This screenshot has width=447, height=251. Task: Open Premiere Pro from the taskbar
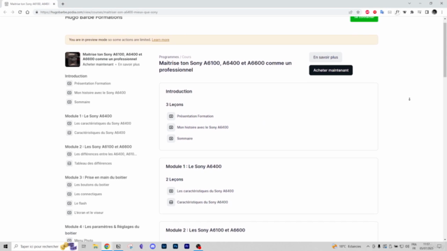tap(186, 246)
